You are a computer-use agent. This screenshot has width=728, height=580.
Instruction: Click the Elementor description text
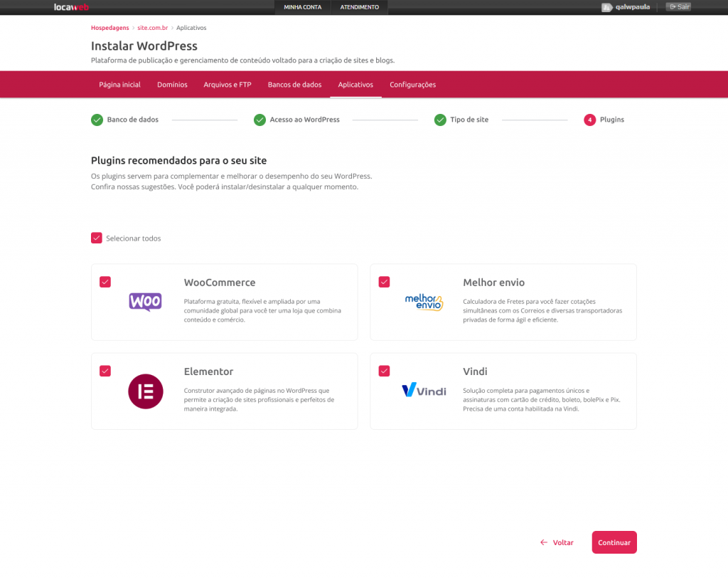click(x=259, y=400)
